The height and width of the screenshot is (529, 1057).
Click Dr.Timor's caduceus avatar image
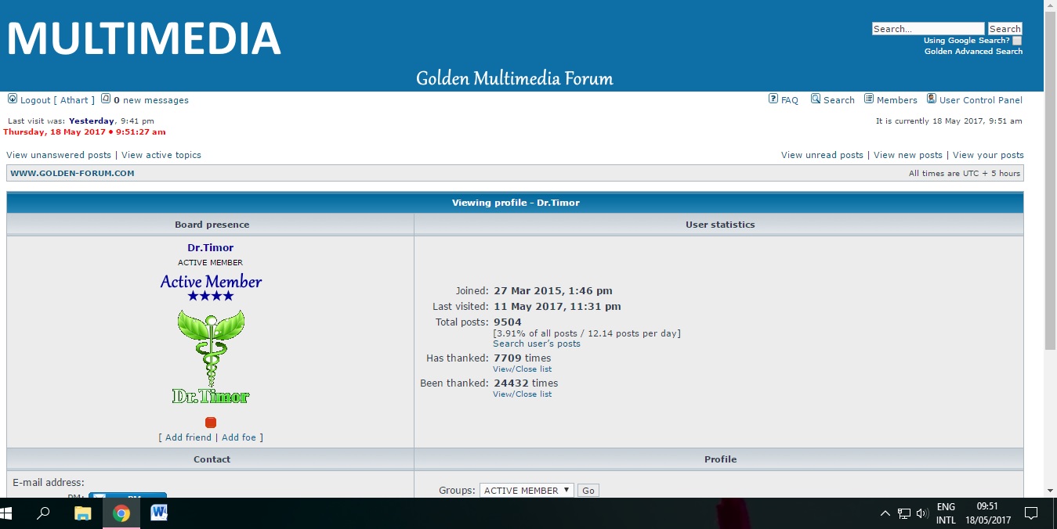pos(211,357)
